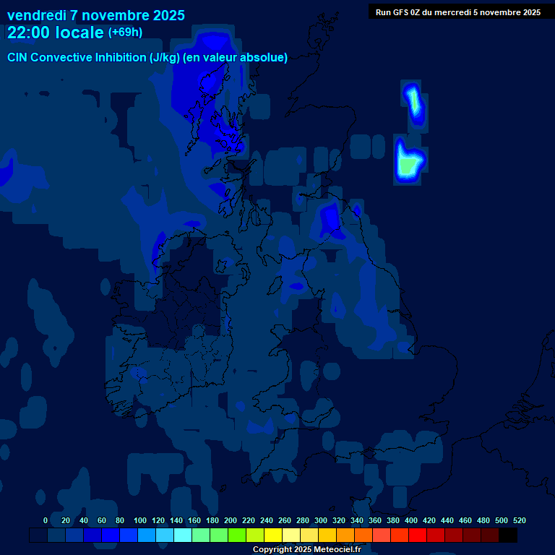This screenshot has width=555, height=555.
Task: Open the Meteociel.fr copyright link
Action: pos(306,550)
